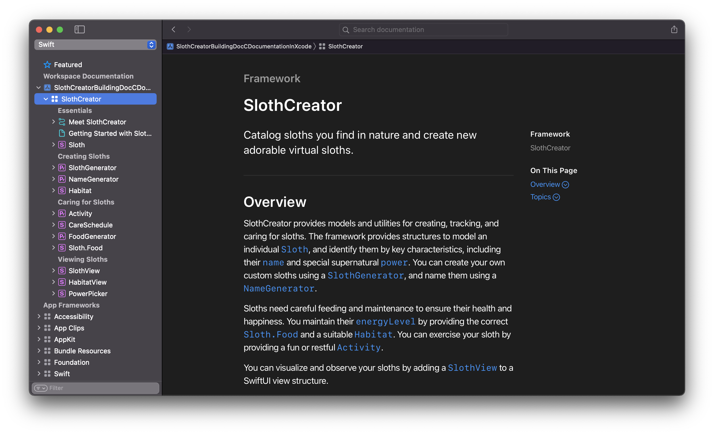This screenshot has height=434, width=714.
Task: Expand CareSchedule disclosure arrow
Action: click(x=53, y=225)
